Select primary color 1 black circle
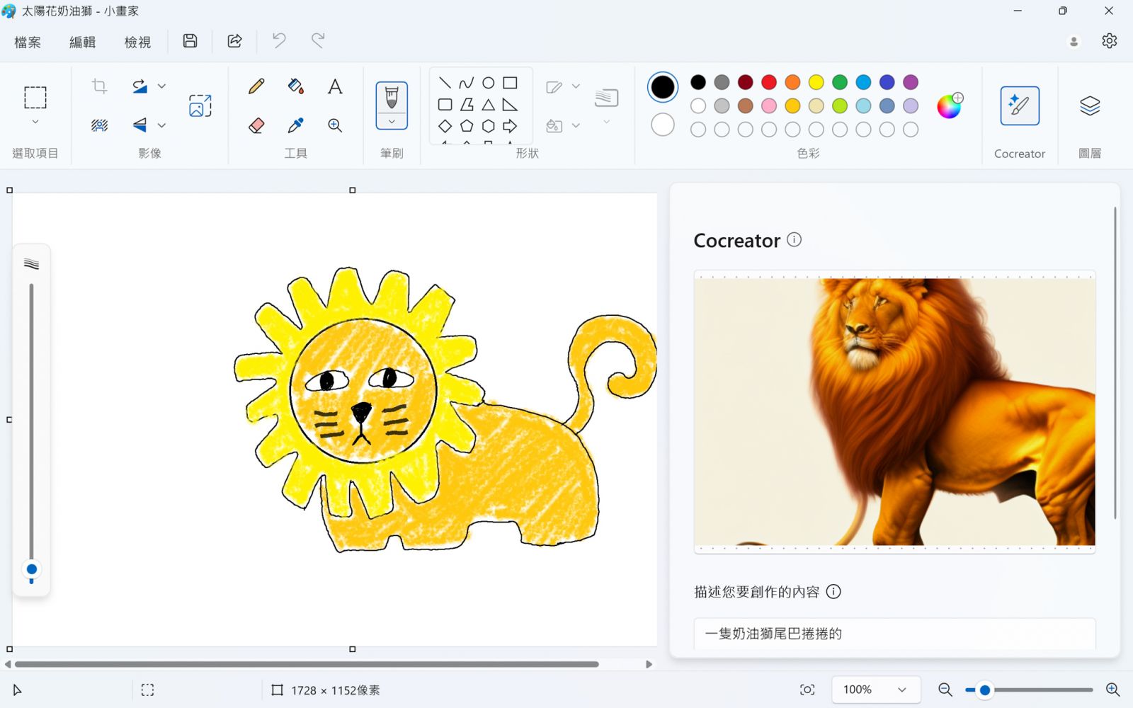This screenshot has height=708, width=1133. tap(663, 87)
